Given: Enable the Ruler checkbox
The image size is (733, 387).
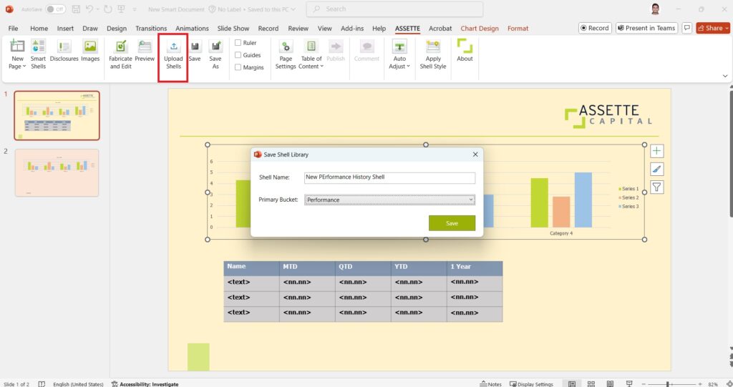Looking at the screenshot, I should click(x=238, y=42).
